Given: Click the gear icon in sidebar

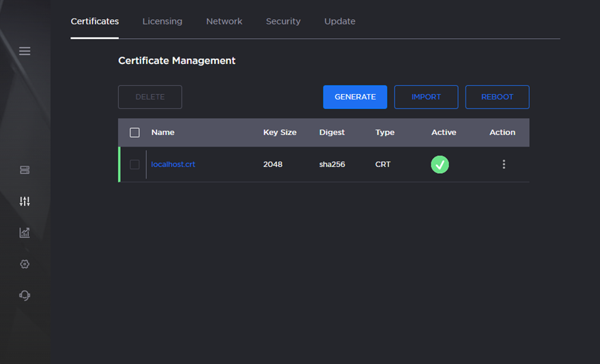Looking at the screenshot, I should (x=25, y=264).
